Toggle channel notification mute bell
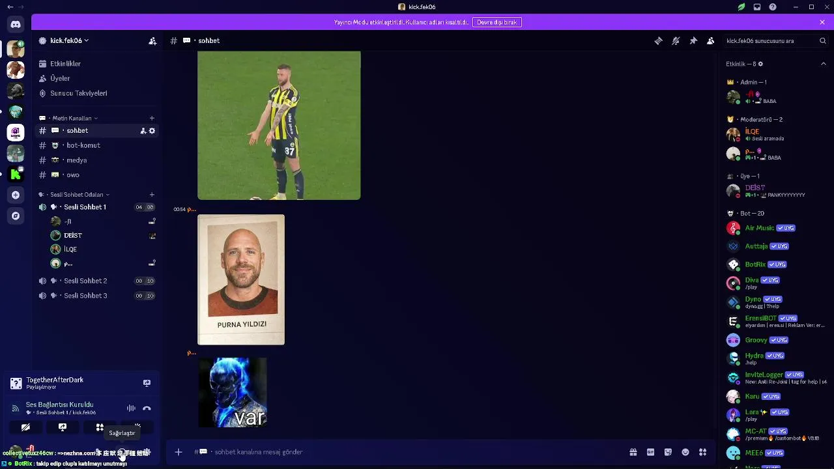 pos(676,40)
